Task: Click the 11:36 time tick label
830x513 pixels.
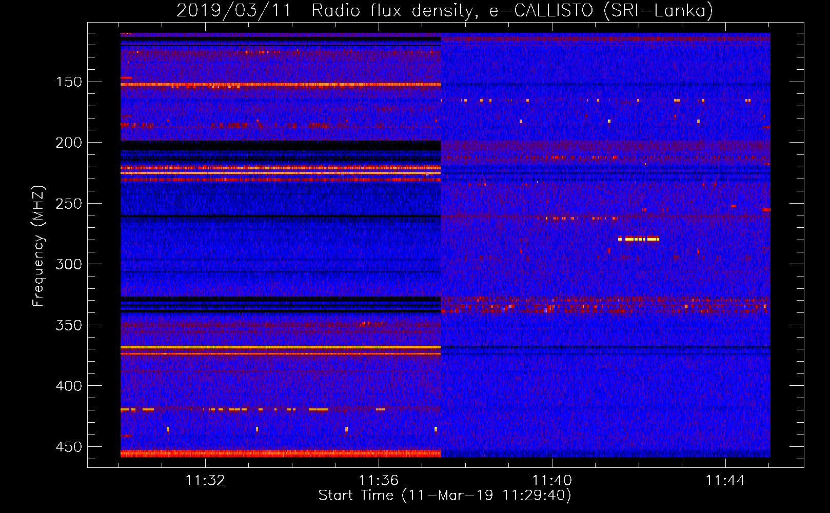Action: tap(379, 480)
